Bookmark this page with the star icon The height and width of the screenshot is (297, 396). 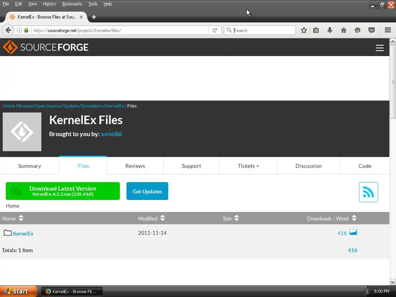click(x=304, y=30)
